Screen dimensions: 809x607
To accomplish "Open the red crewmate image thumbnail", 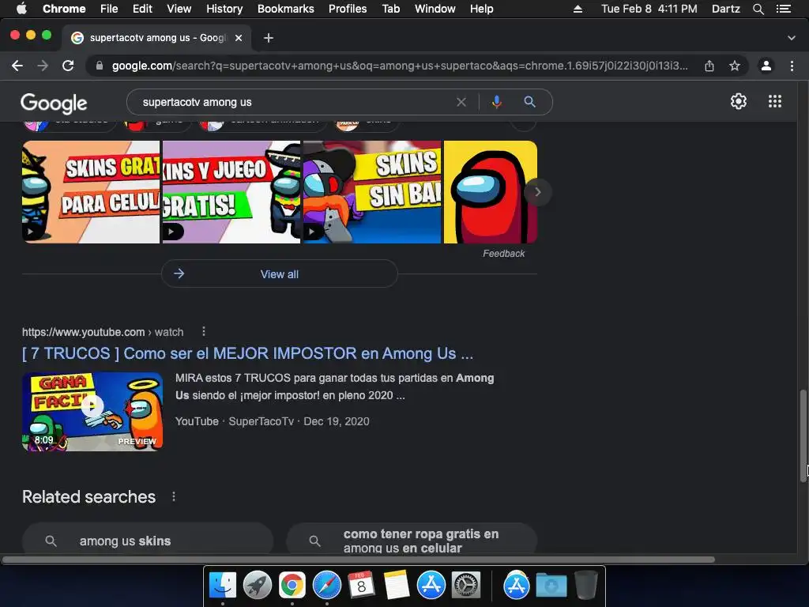I will click(x=490, y=192).
